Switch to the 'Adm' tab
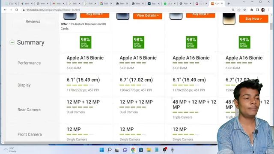 pyautogui.click(x=185, y=3)
